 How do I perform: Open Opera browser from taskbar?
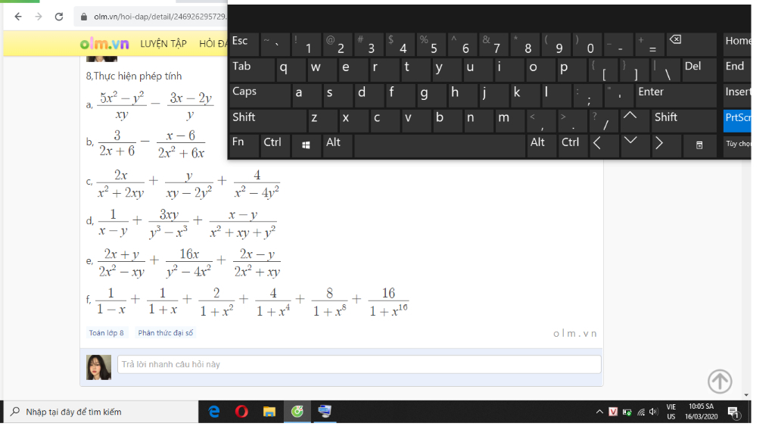[241, 411]
